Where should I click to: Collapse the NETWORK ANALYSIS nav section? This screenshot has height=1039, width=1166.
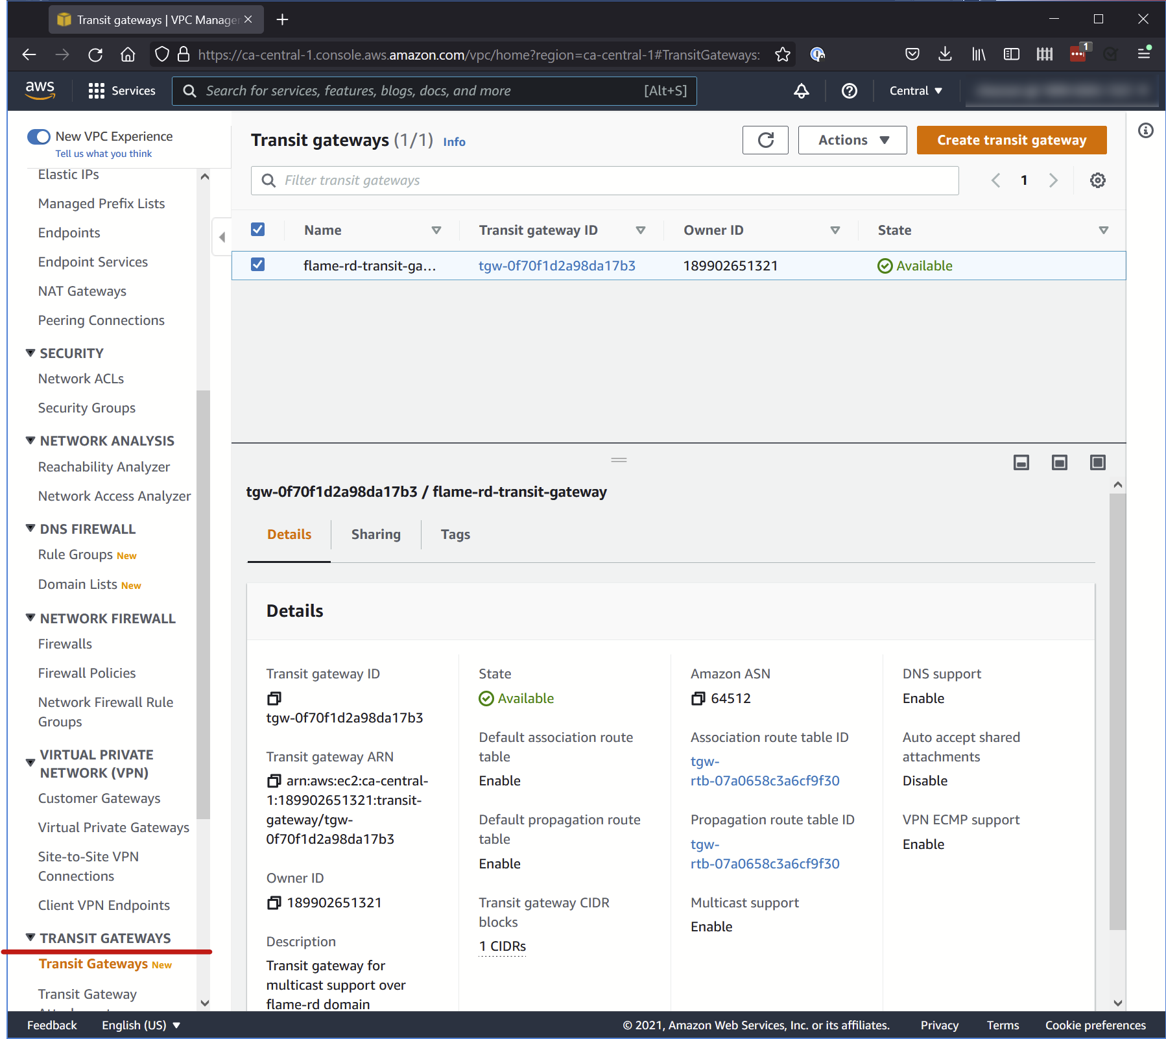click(x=30, y=440)
